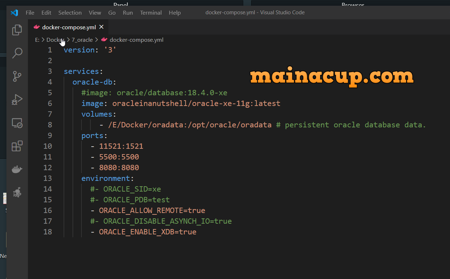Click the "11521:1521" port mapping
Screen dimensions: 450x279
(x=121, y=146)
